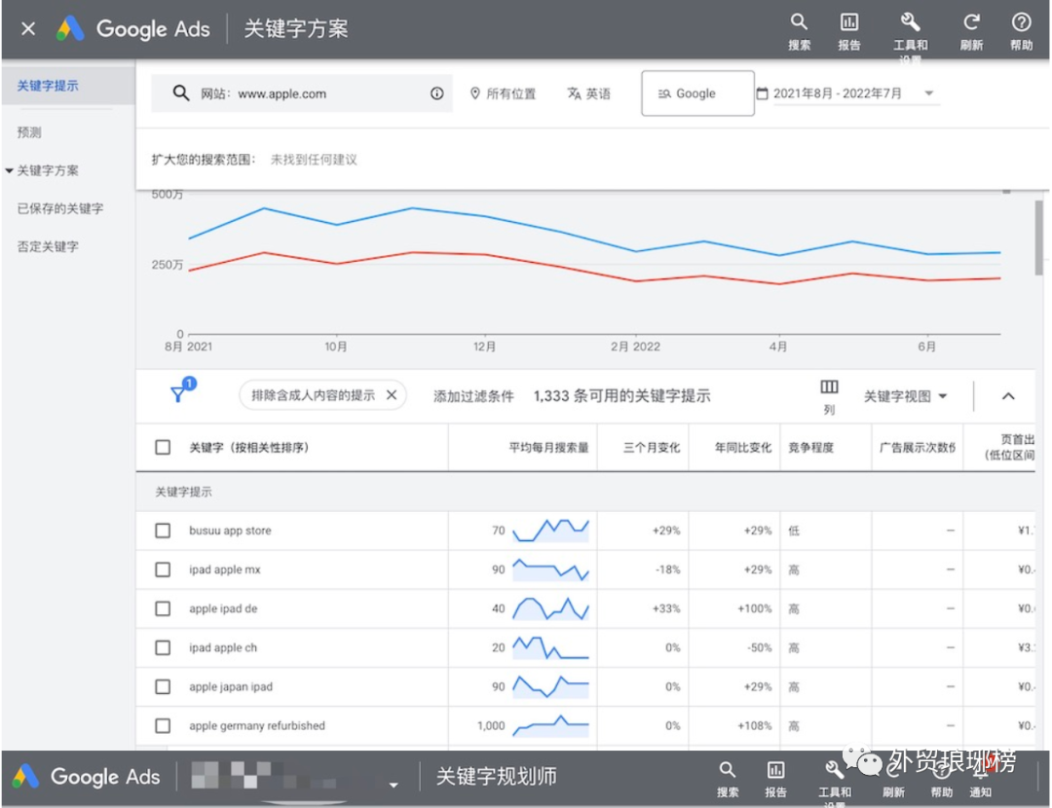Click the bottom bar Tools wrench icon
The image size is (1052, 808).
pos(834,770)
